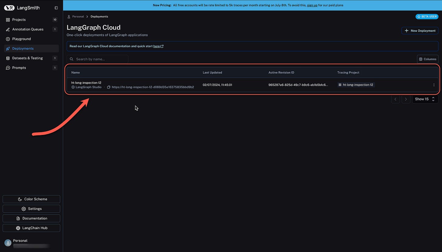
Task: Click the person icon in breadcrumb
Action: pos(69,17)
